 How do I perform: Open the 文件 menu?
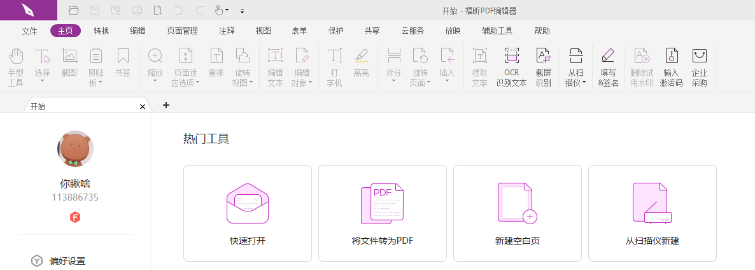click(29, 31)
